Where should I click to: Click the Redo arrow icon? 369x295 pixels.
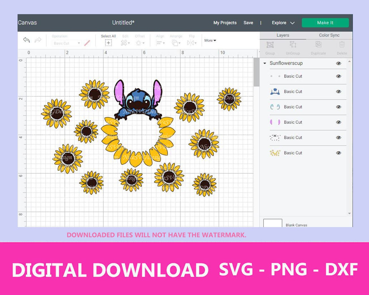(37, 40)
